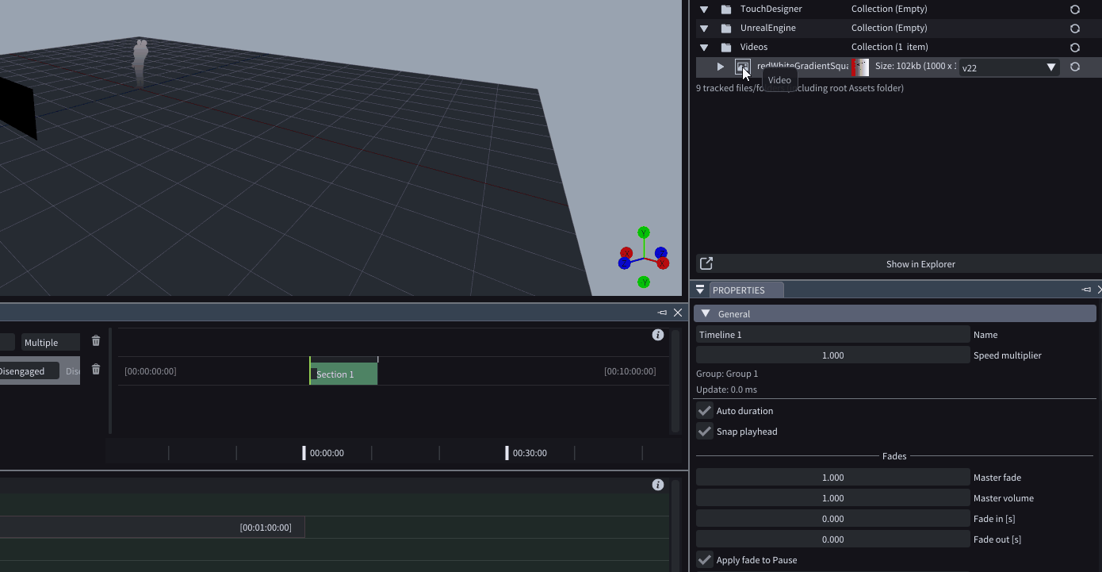Viewport: 1102px width, 572px height.
Task: Click the info icon in the lower timeline panel
Action: click(657, 485)
